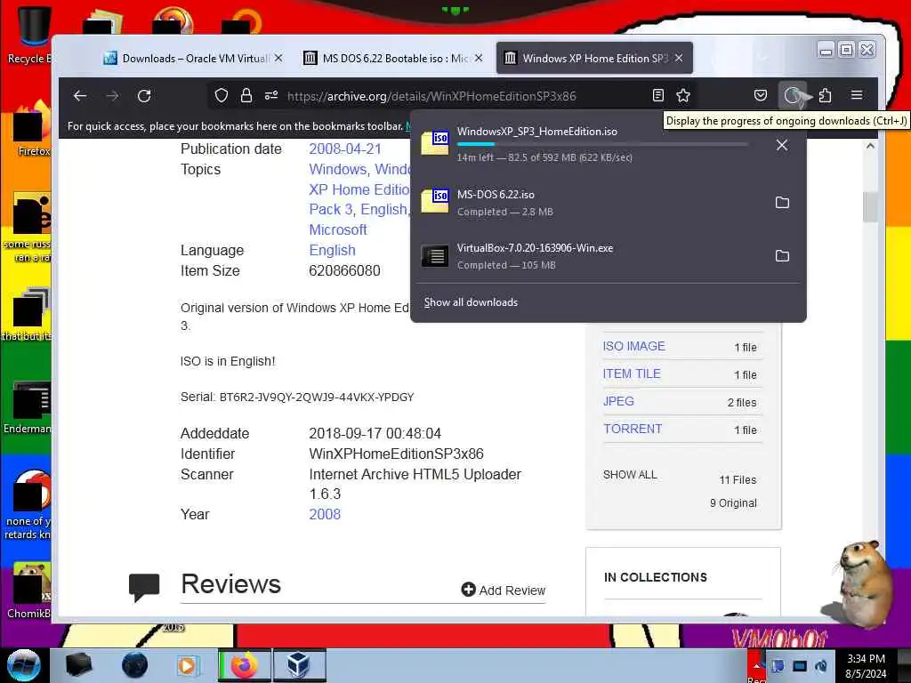Toggle reader view in address bar
This screenshot has height=683, width=911.
657,96
